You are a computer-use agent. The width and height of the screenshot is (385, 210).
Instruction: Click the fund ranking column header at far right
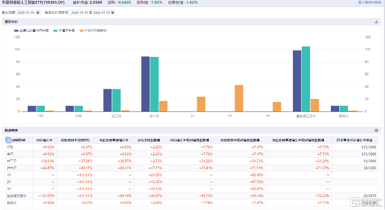click(354, 140)
